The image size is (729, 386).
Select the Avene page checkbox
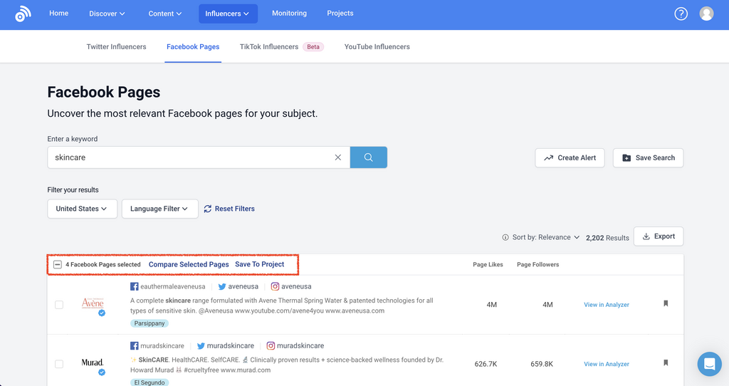pyautogui.click(x=59, y=305)
